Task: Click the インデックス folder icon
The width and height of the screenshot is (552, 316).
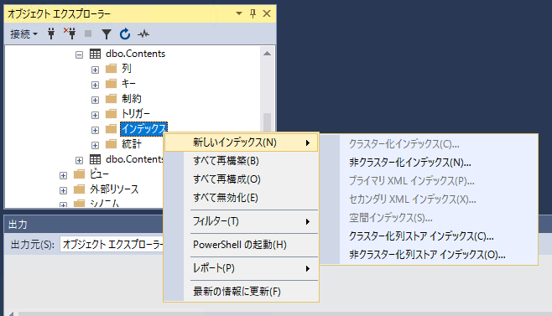Action: pyautogui.click(x=112, y=128)
